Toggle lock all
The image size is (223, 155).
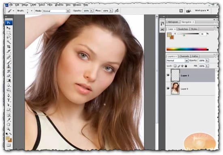click(186, 66)
